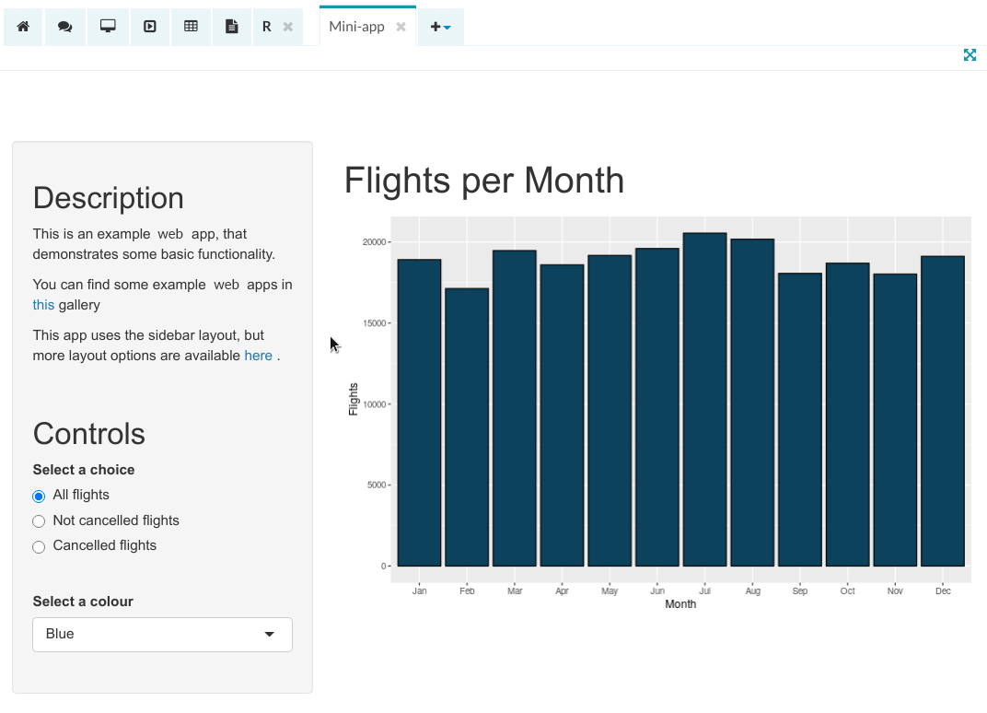987x713 pixels.
Task: Close the Mini-app tab
Action: click(401, 27)
